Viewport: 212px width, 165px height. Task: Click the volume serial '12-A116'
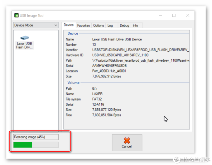pyautogui.click(x=98, y=104)
